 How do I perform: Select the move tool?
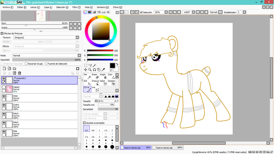tap(86, 70)
